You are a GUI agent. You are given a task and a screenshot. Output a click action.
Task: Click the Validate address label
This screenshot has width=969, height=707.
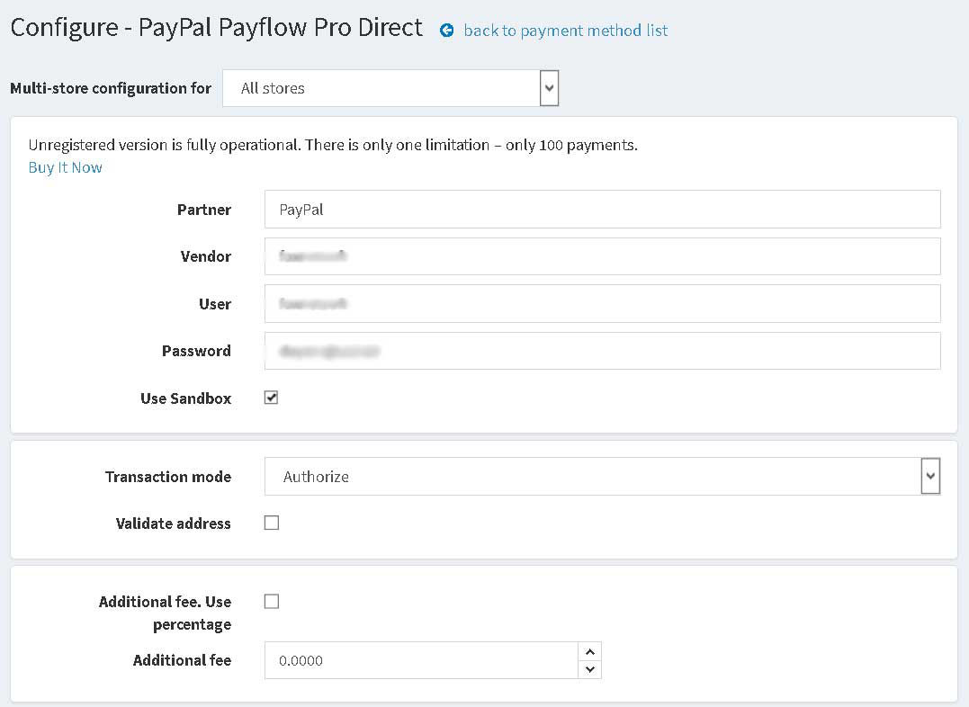[x=173, y=524]
